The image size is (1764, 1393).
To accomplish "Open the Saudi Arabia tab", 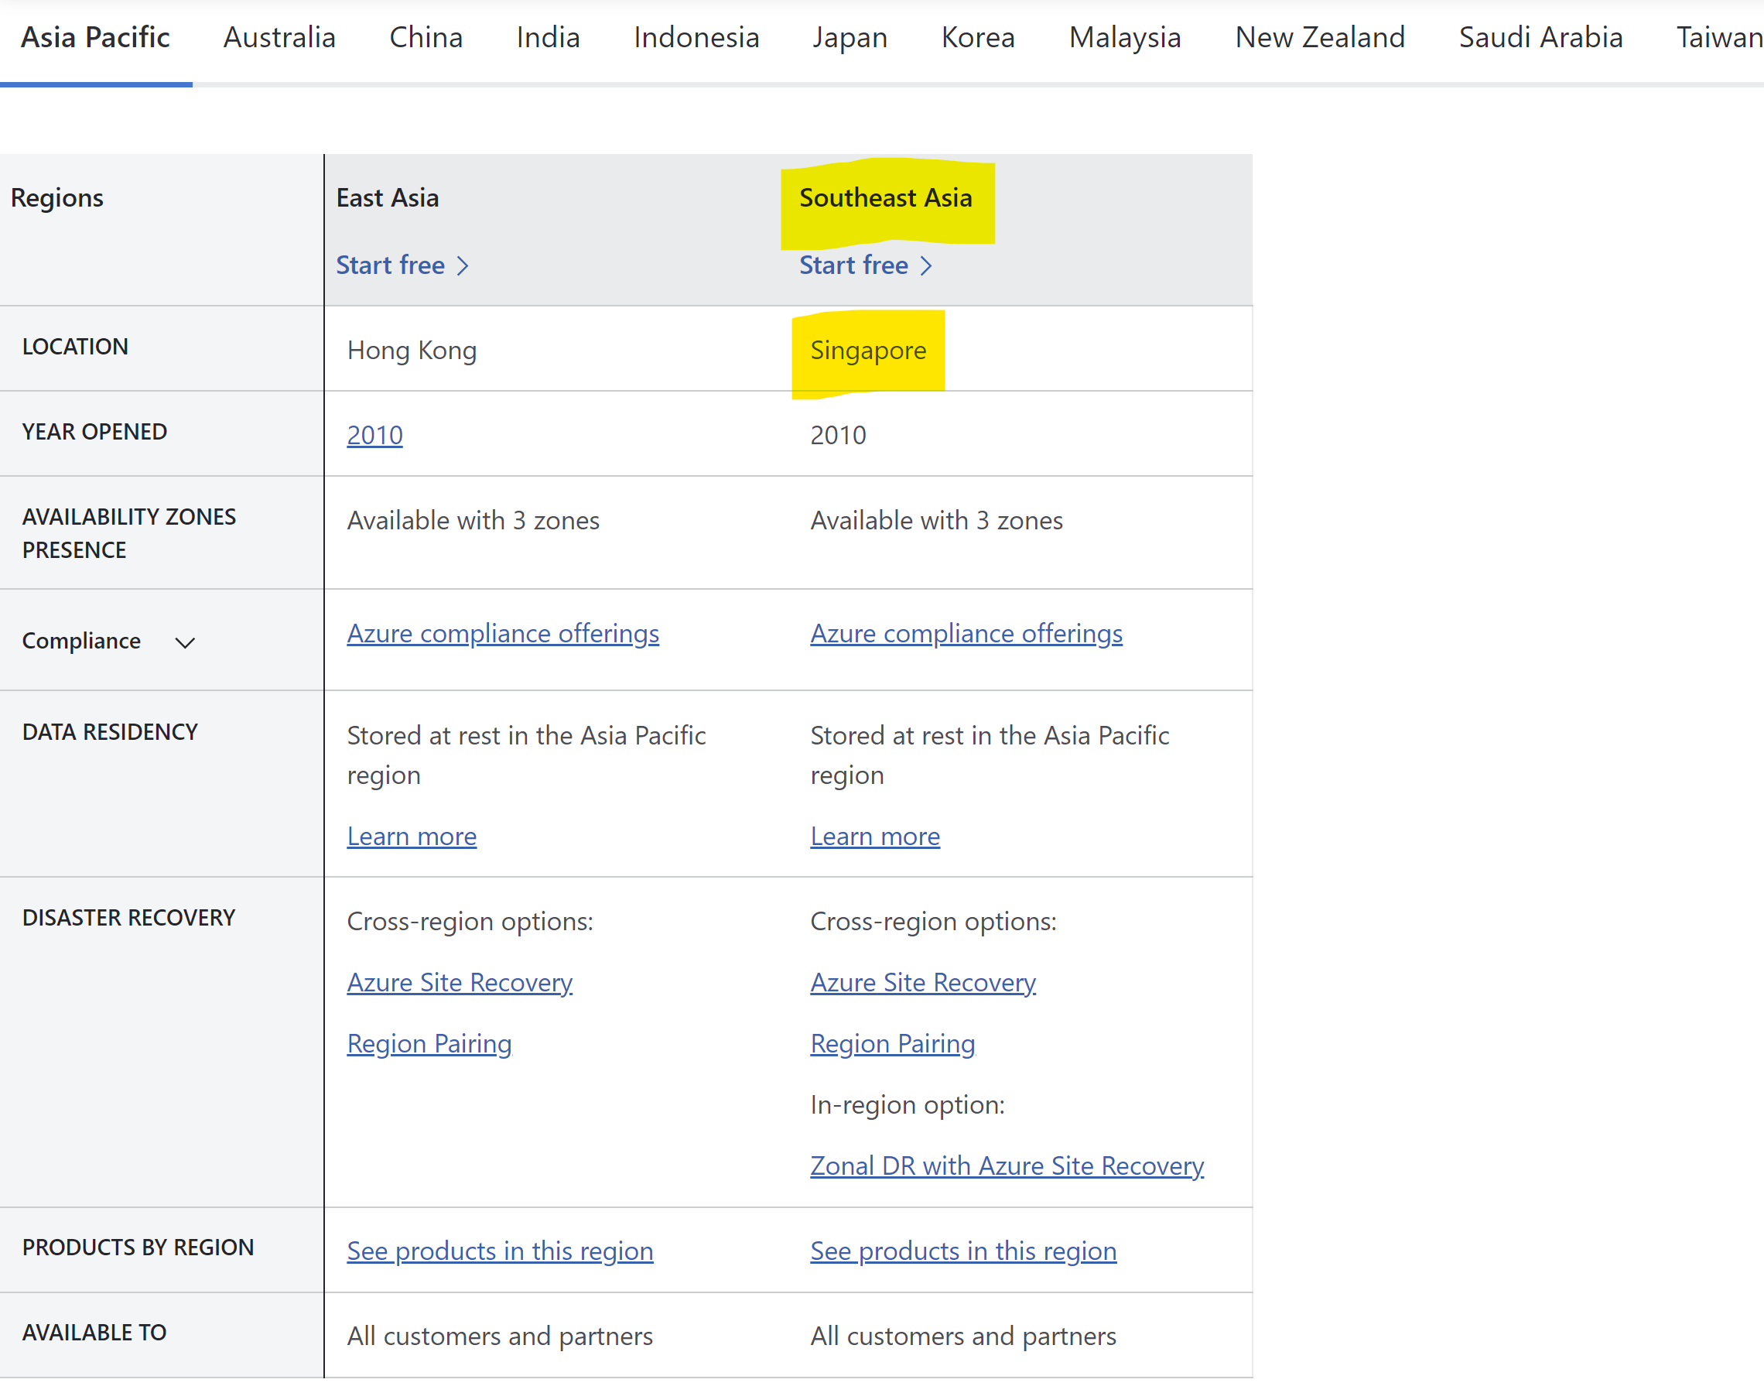I will pos(1540,37).
